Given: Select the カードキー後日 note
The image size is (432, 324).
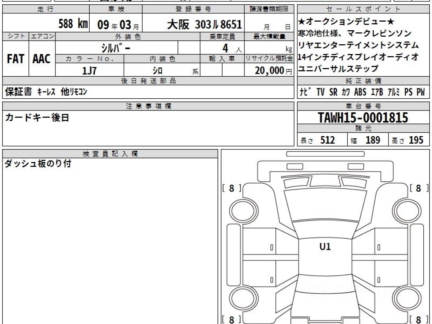Looking at the screenshot, I should tap(37, 117).
